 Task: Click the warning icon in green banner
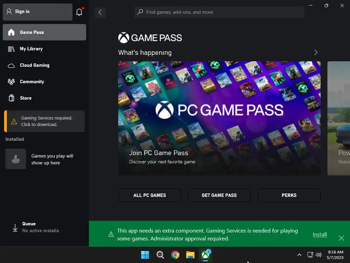coord(111,234)
